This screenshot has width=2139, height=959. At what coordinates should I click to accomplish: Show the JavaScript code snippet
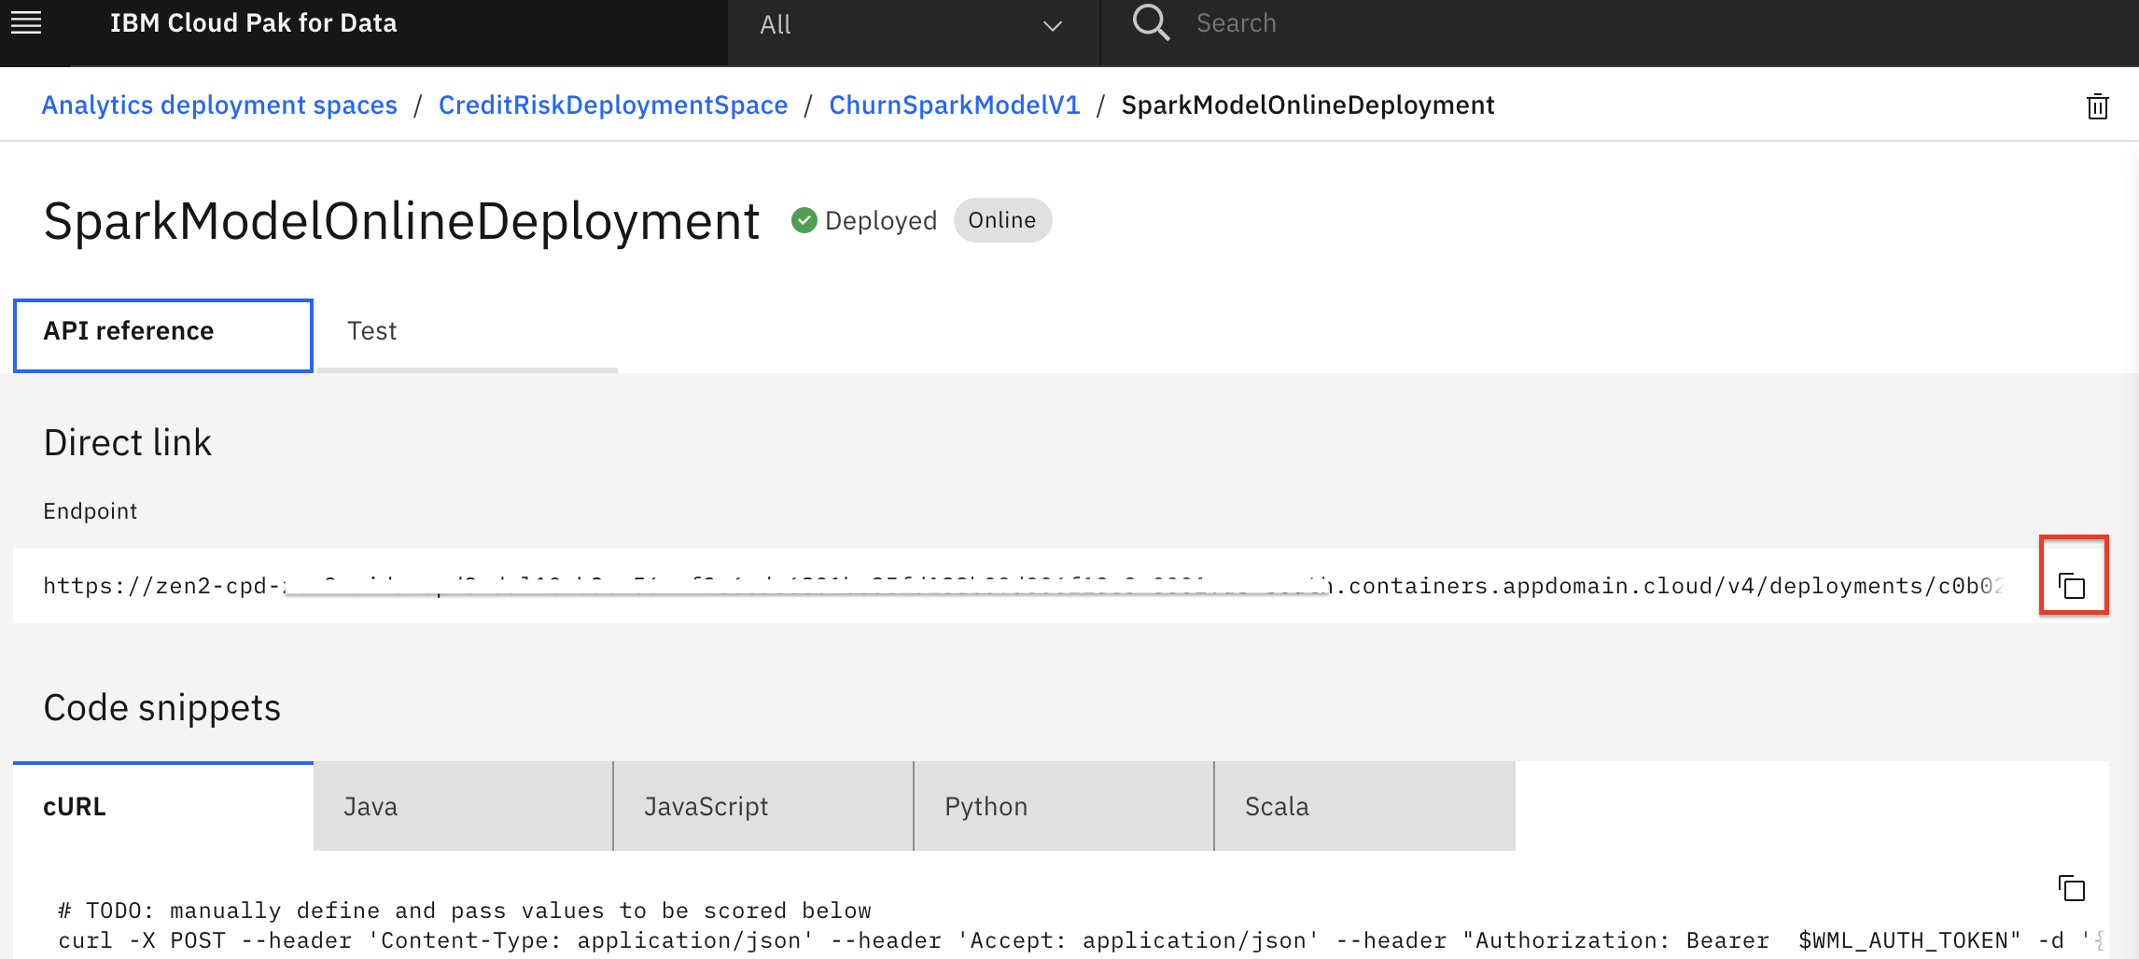point(763,806)
